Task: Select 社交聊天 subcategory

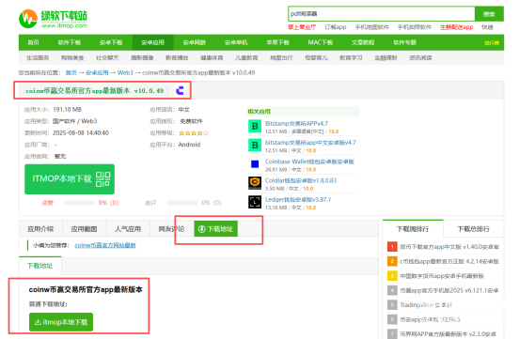Action: 107,57
